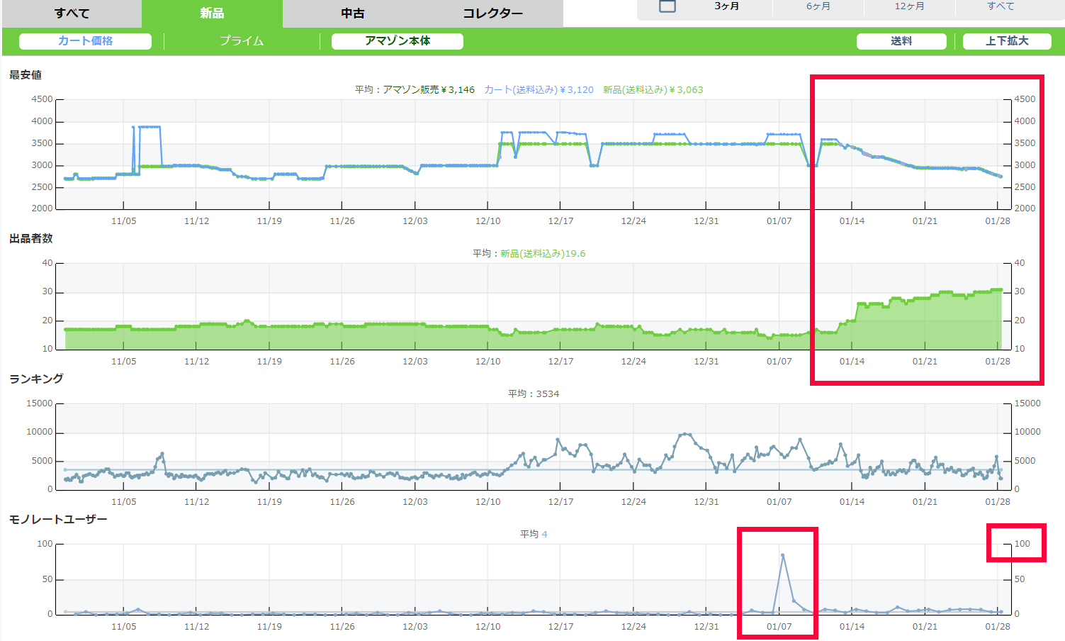Select the 新品 tab
This screenshot has height=641, width=1065.
(x=212, y=13)
